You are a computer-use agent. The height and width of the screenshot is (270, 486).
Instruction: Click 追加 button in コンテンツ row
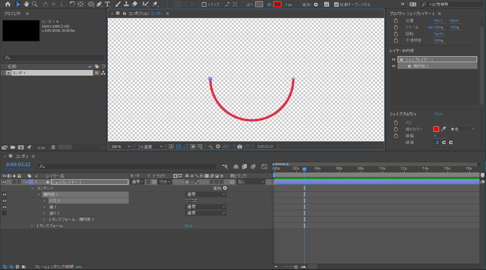coord(225,188)
